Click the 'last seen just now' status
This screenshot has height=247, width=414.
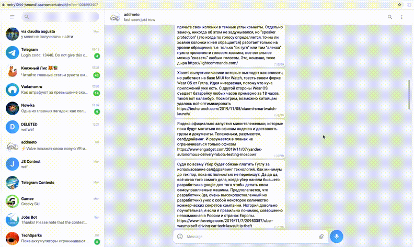point(140,20)
